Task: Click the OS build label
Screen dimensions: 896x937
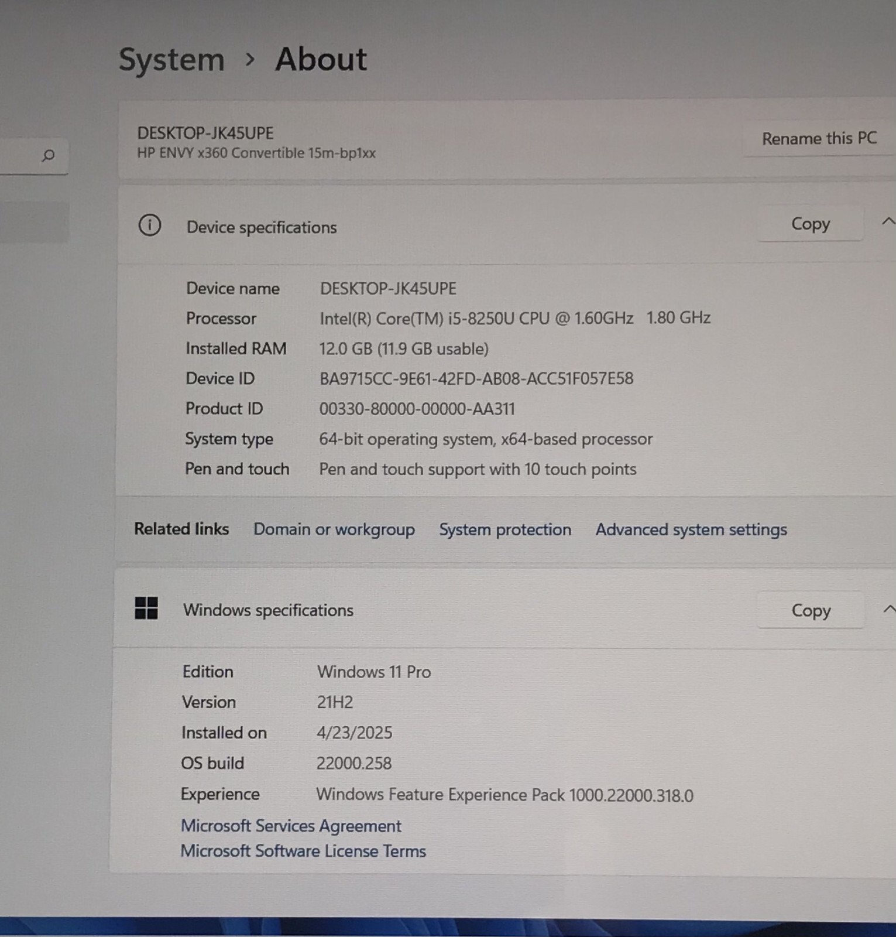Action: tap(212, 763)
